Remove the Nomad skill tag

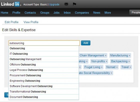coord(117,67)
